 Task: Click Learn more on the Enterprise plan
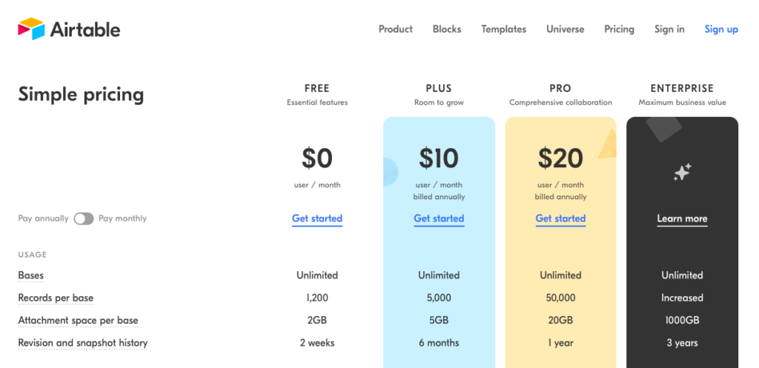click(682, 218)
